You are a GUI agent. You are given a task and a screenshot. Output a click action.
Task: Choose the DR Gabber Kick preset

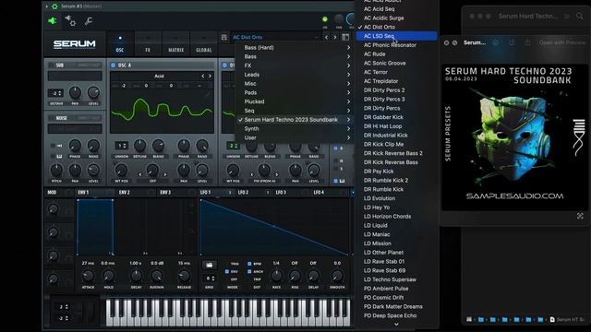[x=396, y=117]
